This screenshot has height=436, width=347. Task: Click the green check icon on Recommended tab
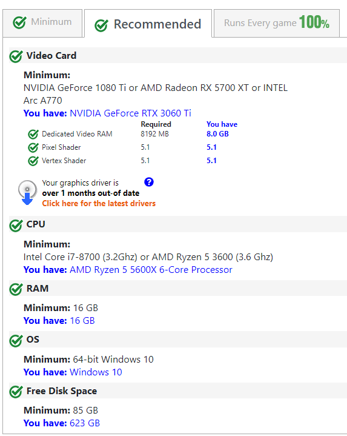(101, 25)
